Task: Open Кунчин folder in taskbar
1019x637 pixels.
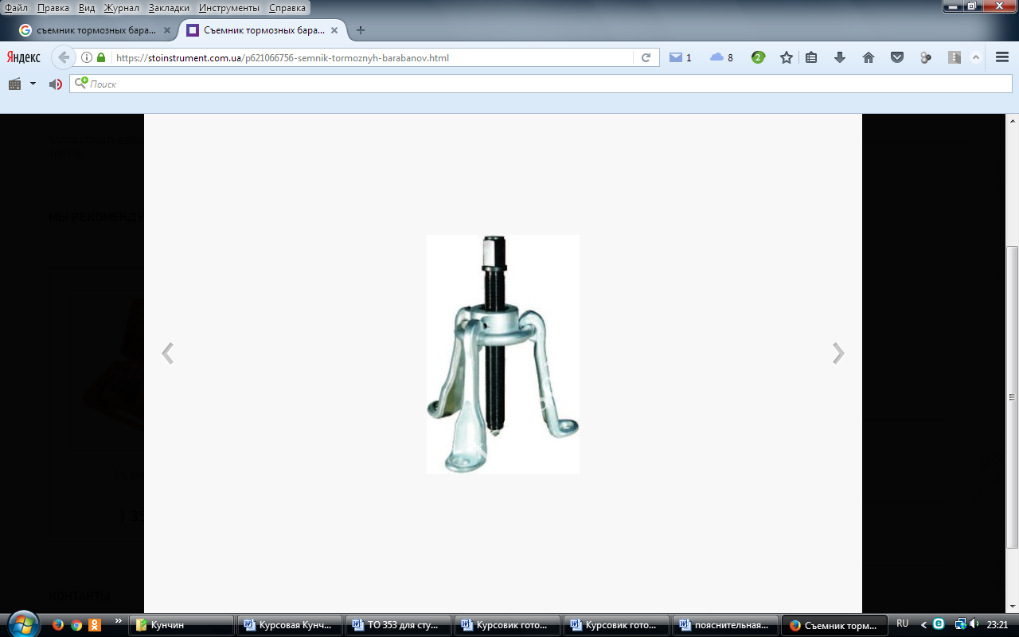Action: [182, 625]
